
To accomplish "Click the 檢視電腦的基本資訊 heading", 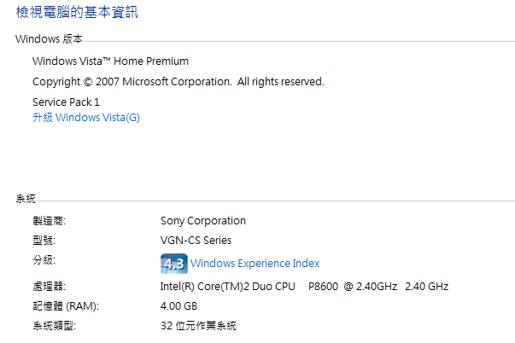I will point(77,13).
